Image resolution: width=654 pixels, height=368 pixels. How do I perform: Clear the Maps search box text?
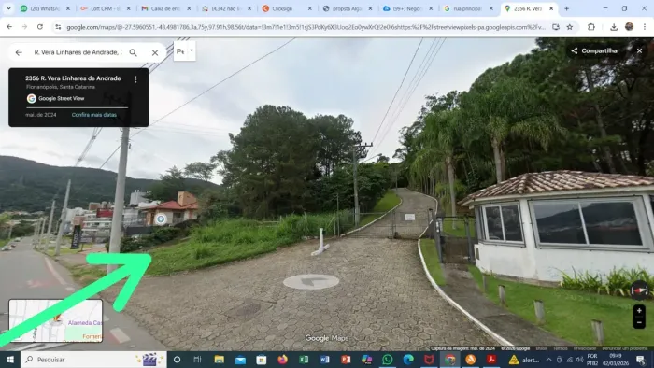[155, 52]
